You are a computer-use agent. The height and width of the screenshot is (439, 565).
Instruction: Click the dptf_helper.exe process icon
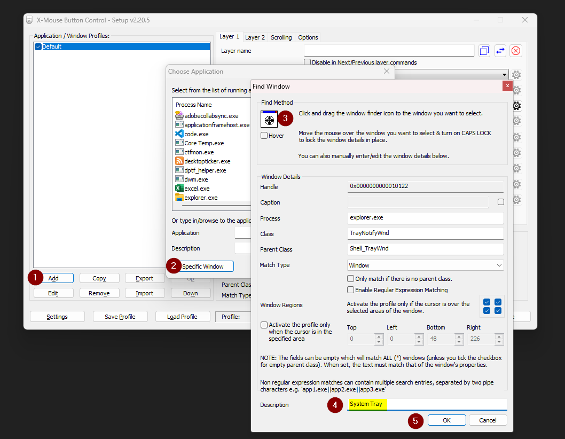179,170
